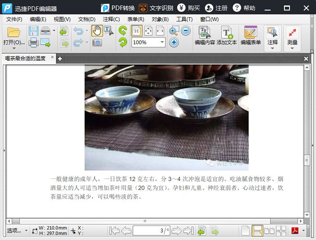Expand the 打开 open dropdown arrow

coord(14,48)
